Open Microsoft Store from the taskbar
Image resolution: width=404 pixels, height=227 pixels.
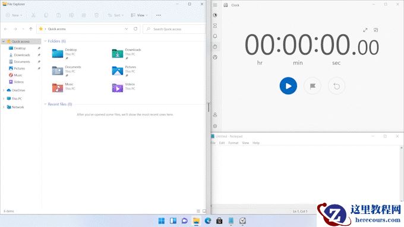coord(219,220)
